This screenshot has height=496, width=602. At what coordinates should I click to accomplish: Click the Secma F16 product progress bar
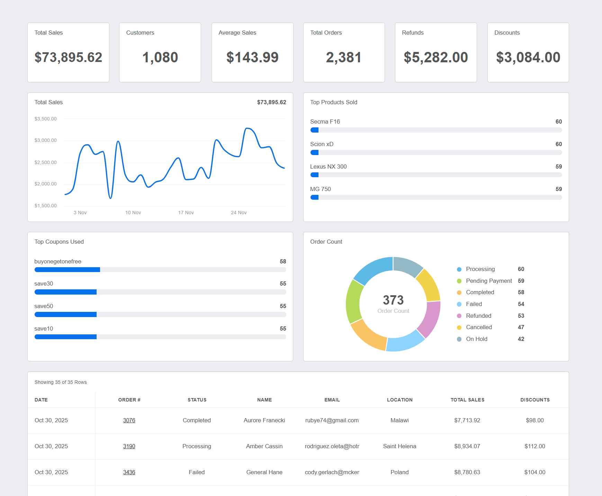tap(436, 130)
